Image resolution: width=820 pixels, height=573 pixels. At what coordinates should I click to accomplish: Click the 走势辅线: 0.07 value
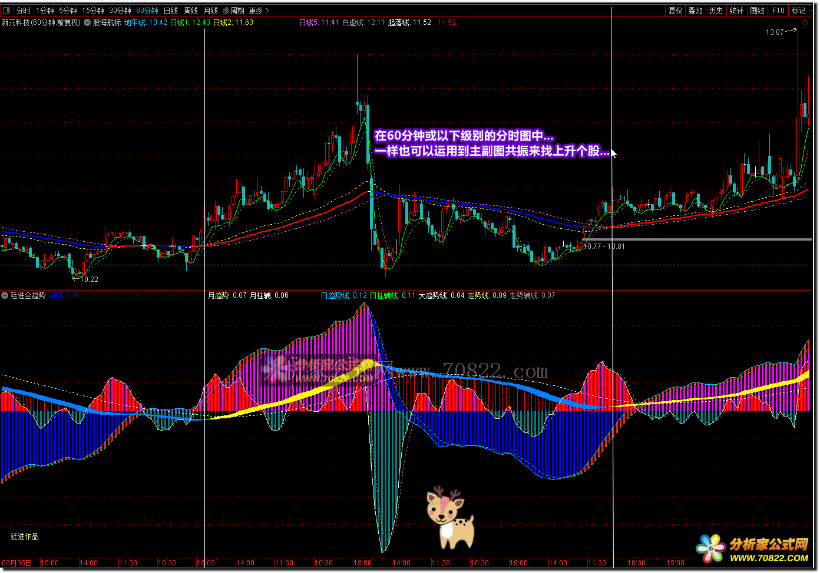(533, 295)
